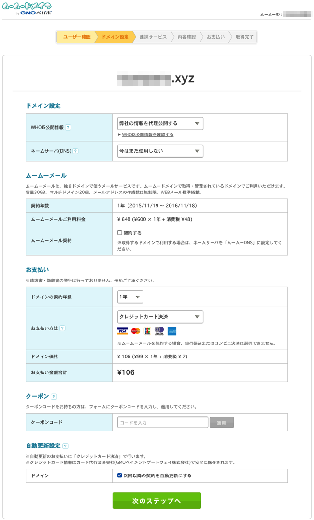
Task: Select the ドメイン設定 step tab
Action: (114, 37)
